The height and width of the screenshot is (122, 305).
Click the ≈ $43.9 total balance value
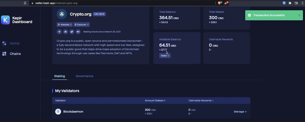[x=164, y=22]
